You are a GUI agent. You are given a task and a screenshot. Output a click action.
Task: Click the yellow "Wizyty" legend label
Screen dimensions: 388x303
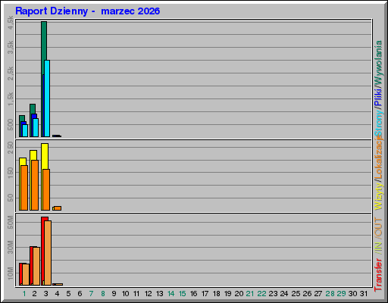click(x=378, y=196)
